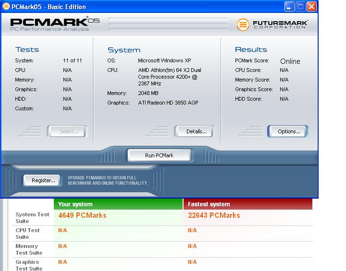The image size is (346, 271).
Task: Click the 2048 MB memory value
Action: tap(148, 93)
